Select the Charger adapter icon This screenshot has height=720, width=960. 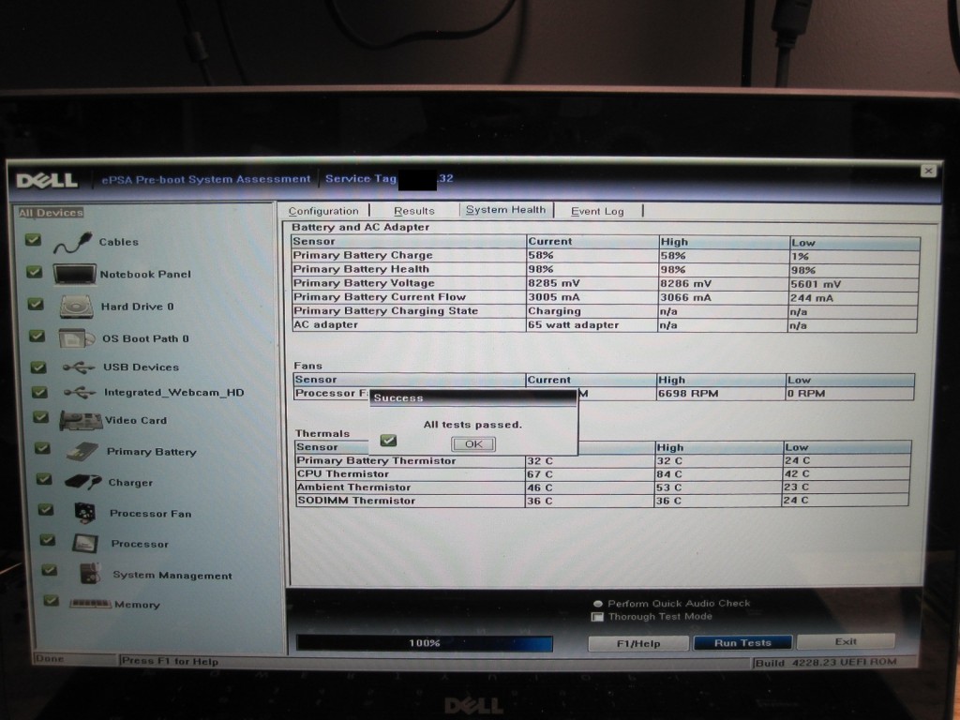pos(83,482)
